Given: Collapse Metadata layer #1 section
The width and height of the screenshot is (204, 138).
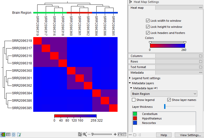Looking at the screenshot, I should tap(131, 88).
